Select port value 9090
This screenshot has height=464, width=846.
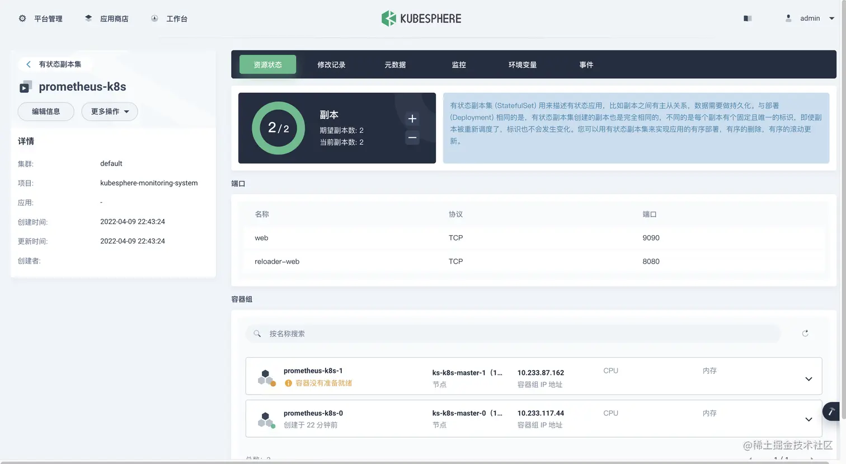(x=651, y=238)
